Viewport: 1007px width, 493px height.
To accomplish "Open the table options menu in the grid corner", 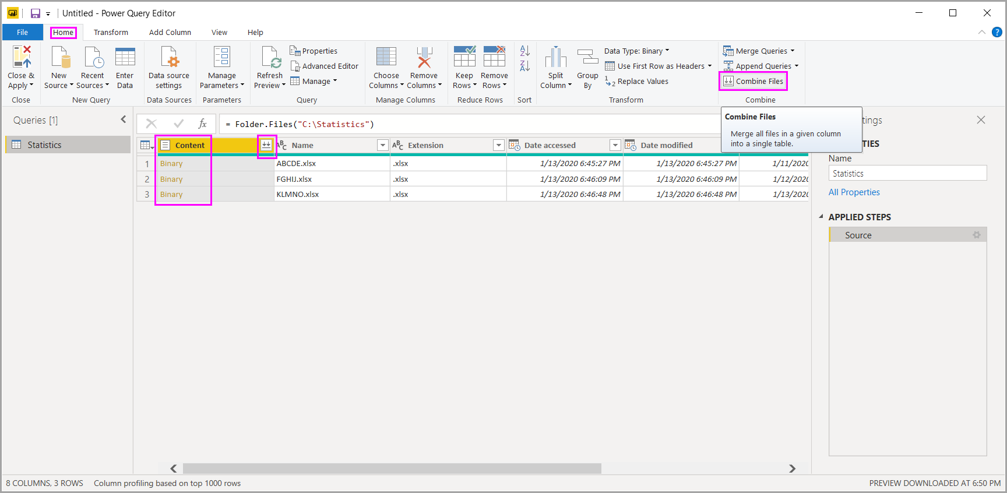I will point(147,145).
